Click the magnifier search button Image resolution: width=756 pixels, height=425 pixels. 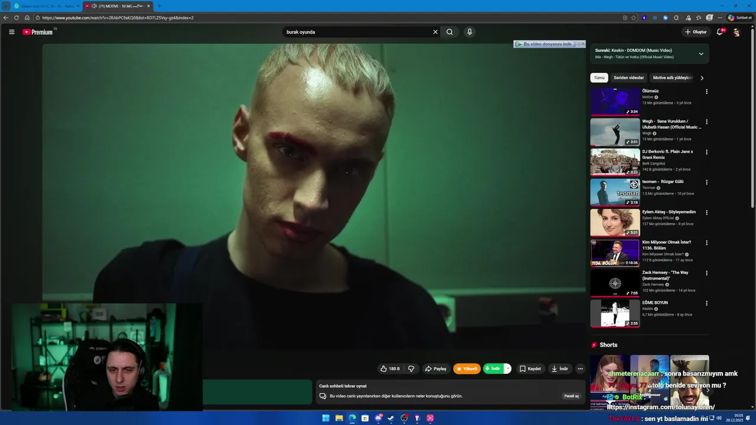449,32
